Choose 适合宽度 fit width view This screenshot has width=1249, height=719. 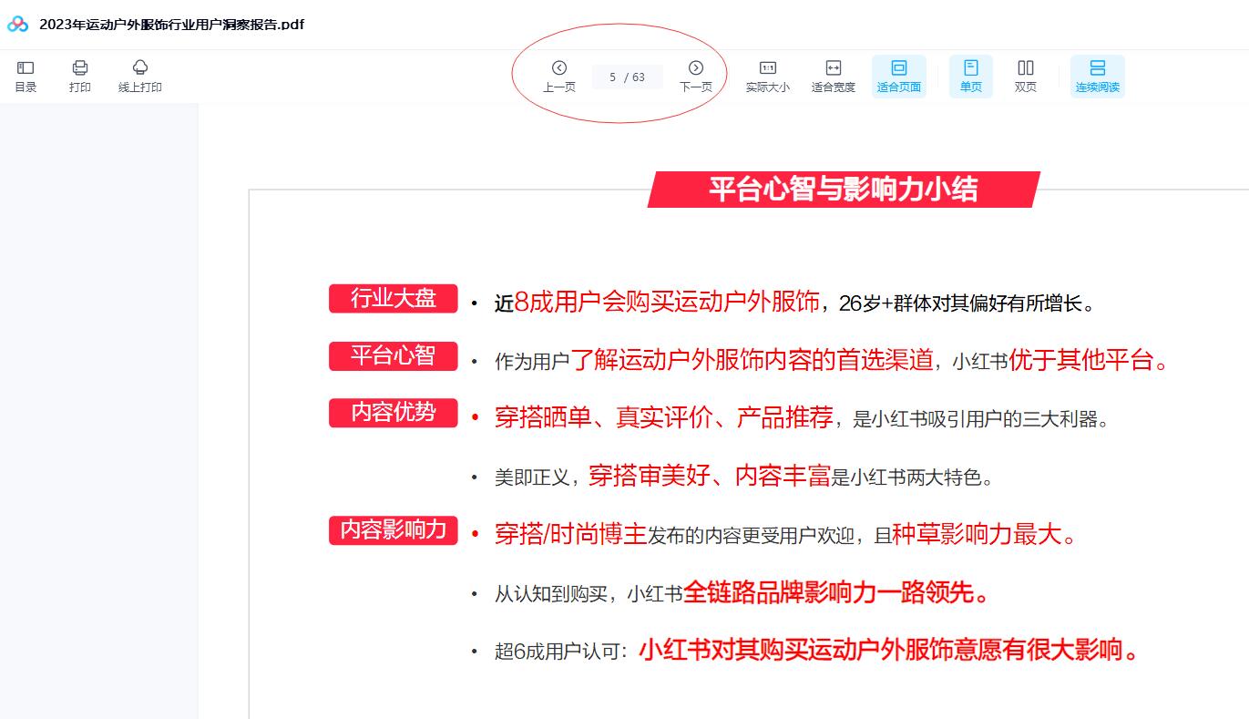point(833,76)
